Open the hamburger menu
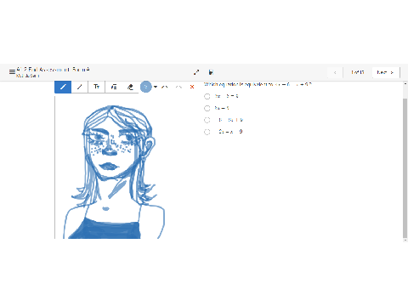 pyautogui.click(x=12, y=72)
